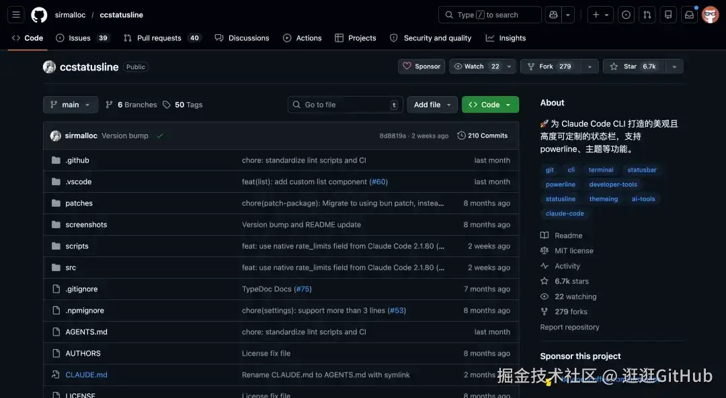Click the 8d8819a commit hash
This screenshot has height=398, width=726.
tap(393, 136)
